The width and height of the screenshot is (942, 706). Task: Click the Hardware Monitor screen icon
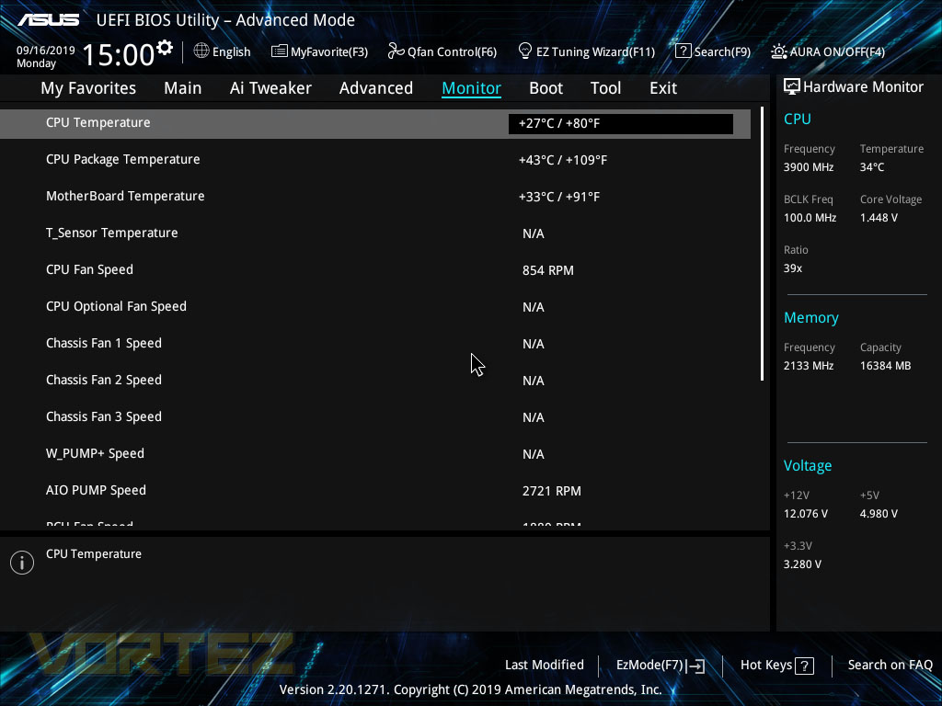tap(792, 86)
